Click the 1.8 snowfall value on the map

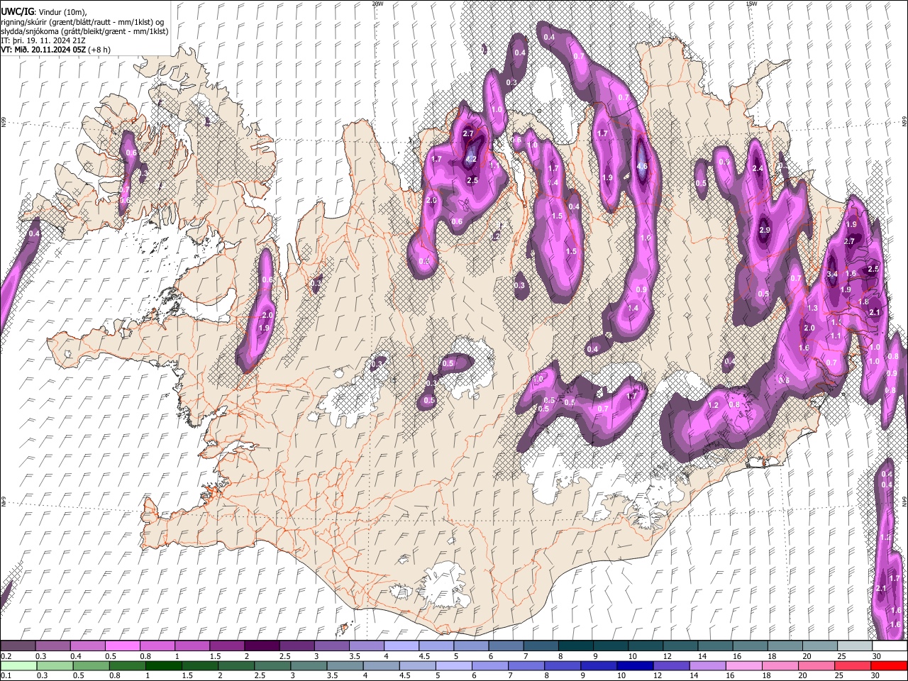click(863, 301)
